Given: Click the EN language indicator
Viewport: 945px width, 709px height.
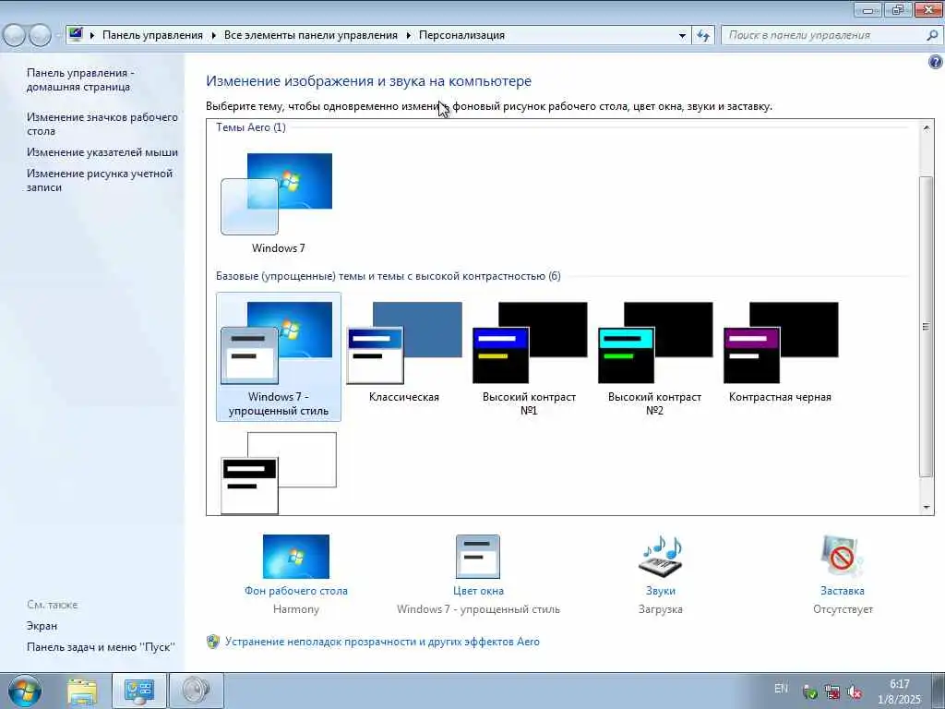Looking at the screenshot, I should (x=781, y=689).
